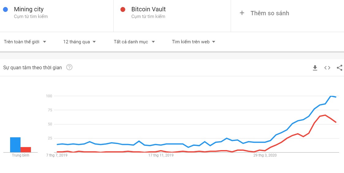The height and width of the screenshot is (173, 344).
Task: Click the blue line's peak at 100
Action: (331, 96)
